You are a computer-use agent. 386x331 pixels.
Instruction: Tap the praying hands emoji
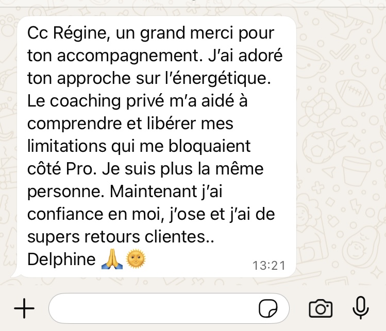click(x=112, y=259)
